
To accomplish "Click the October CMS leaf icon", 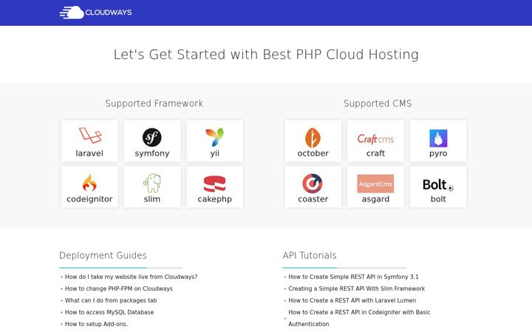I will click(x=313, y=138).
